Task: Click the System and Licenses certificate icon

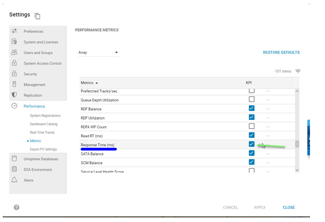Action: click(x=14, y=42)
